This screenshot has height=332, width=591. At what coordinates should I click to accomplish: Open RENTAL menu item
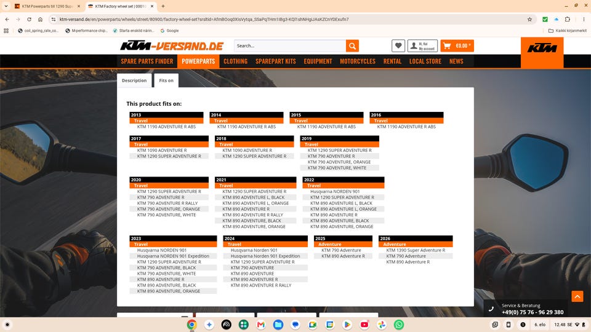pyautogui.click(x=392, y=61)
